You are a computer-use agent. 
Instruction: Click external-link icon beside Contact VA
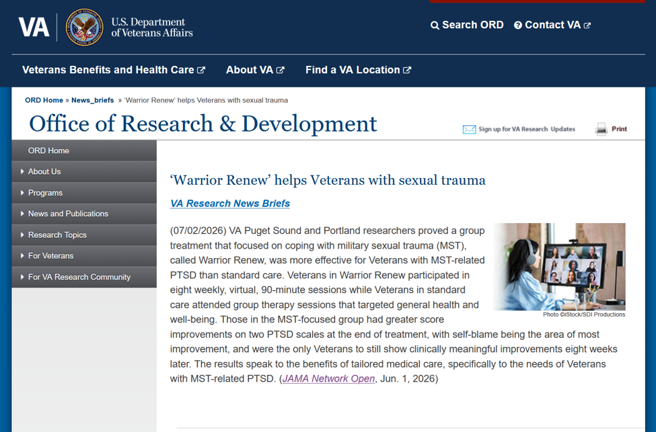tap(587, 26)
